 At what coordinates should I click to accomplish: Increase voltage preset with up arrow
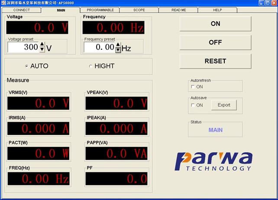pyautogui.click(x=42, y=44)
